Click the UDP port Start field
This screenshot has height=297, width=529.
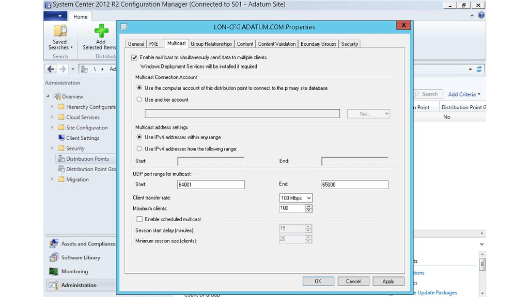tap(211, 185)
